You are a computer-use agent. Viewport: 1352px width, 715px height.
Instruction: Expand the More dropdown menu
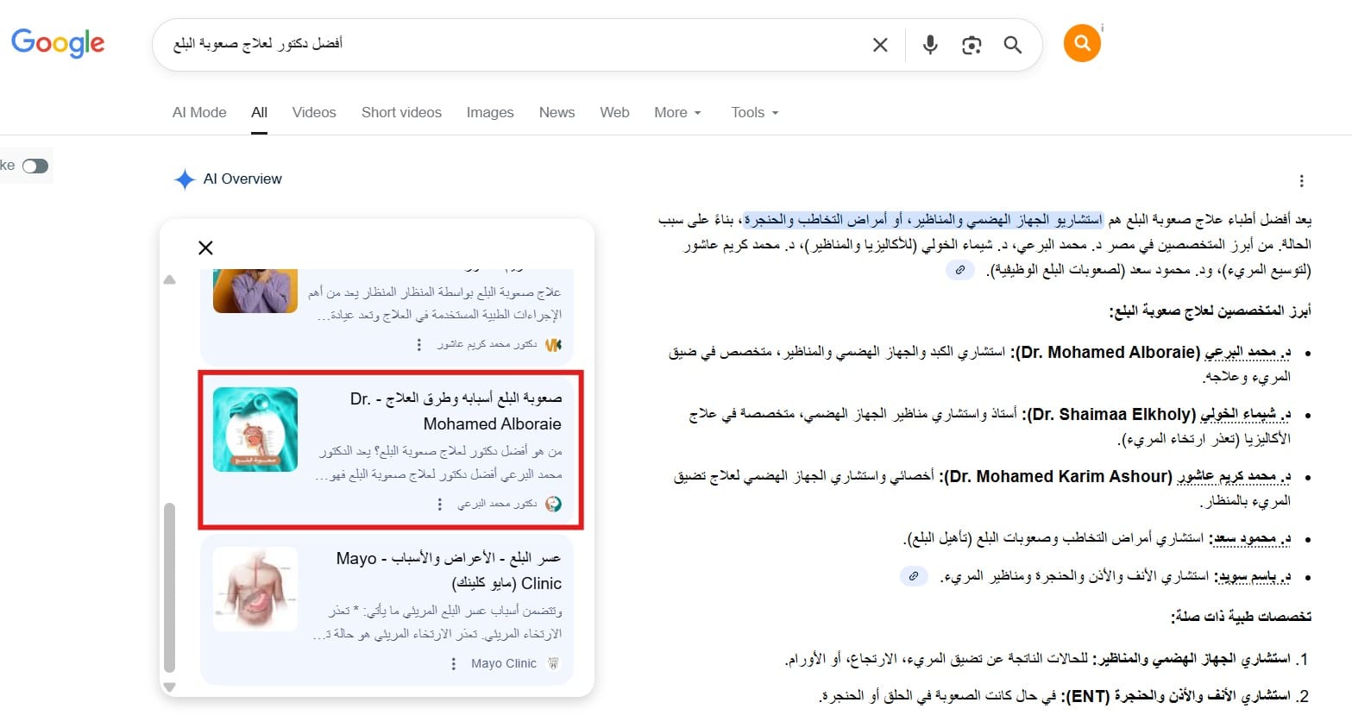click(x=677, y=112)
